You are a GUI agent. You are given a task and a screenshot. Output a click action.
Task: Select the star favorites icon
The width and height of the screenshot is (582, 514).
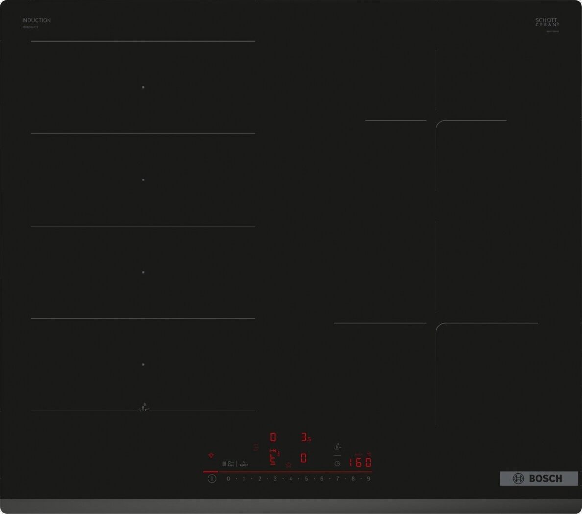[x=289, y=465]
